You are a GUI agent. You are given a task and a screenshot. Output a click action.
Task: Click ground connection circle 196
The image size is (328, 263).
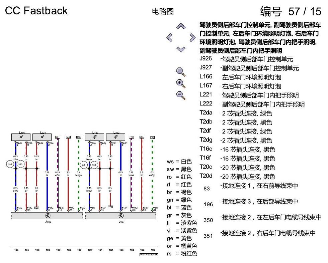coord(10,164)
